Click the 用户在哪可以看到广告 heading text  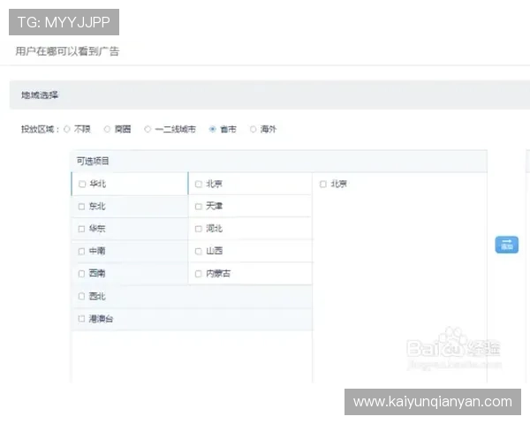67,51
